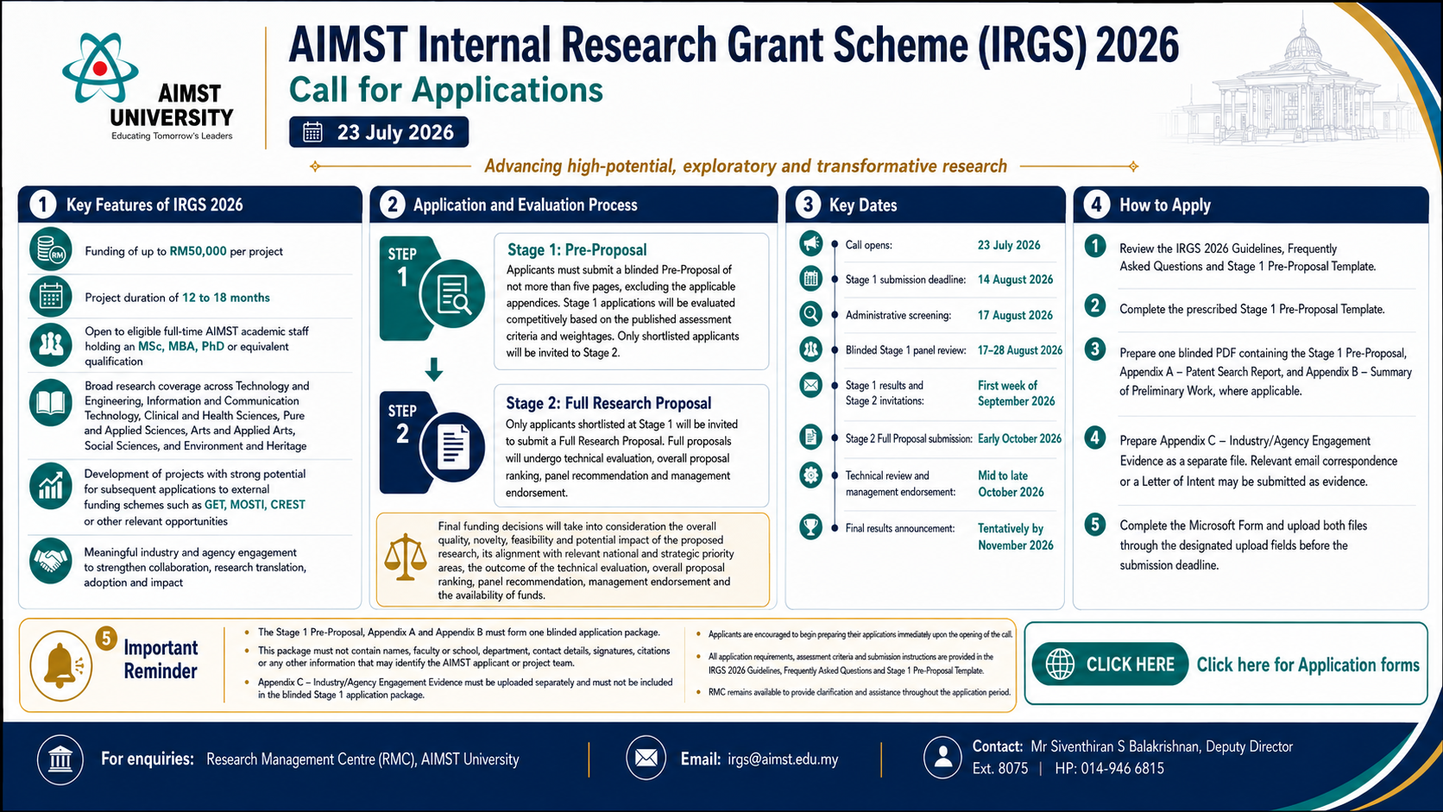This screenshot has height=812, width=1443.
Task: Click the person icon beside Contact
Action: click(942, 758)
